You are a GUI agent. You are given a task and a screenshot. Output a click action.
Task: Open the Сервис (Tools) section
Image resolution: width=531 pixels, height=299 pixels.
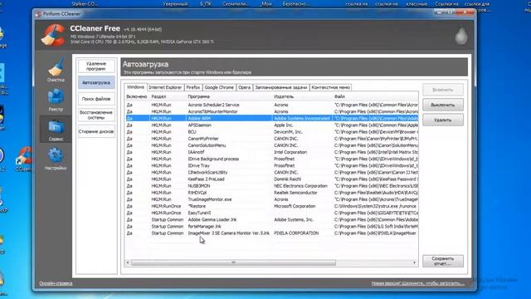point(56,130)
